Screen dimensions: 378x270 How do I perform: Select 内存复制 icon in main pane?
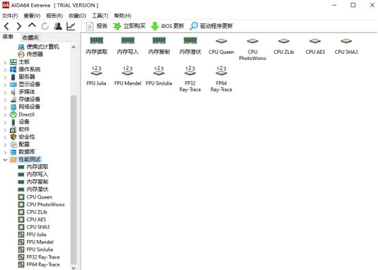coord(159,46)
